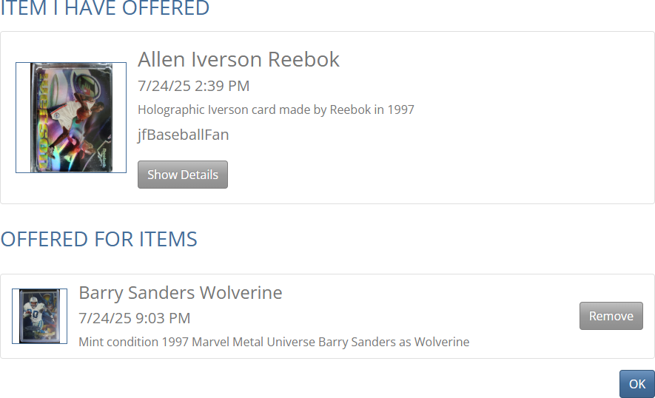
Task: Open the Allen Iverson card thumbnail
Action: 71,118
